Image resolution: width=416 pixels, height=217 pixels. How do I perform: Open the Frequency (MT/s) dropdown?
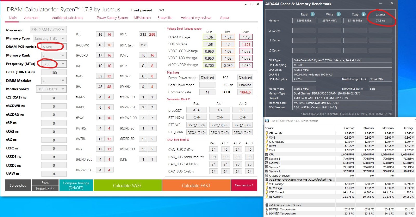54,64
